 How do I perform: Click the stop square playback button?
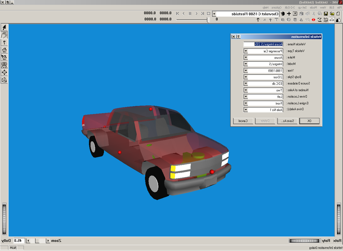tap(208, 13)
